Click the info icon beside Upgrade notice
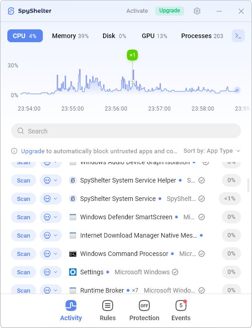Image resolution: width=252 pixels, height=328 pixels. [x=14, y=151]
